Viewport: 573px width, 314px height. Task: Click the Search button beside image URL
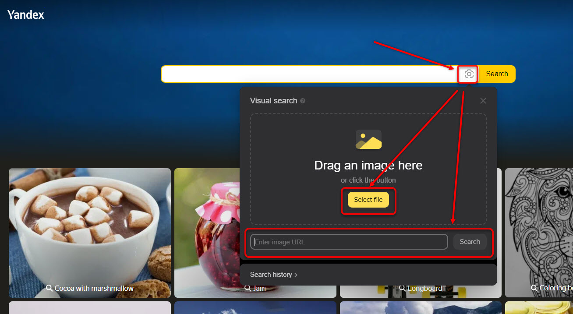pos(470,242)
